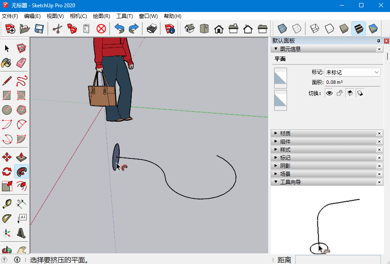
Task: Click the Undo arrow in toolbar
Action: [x=119, y=29]
